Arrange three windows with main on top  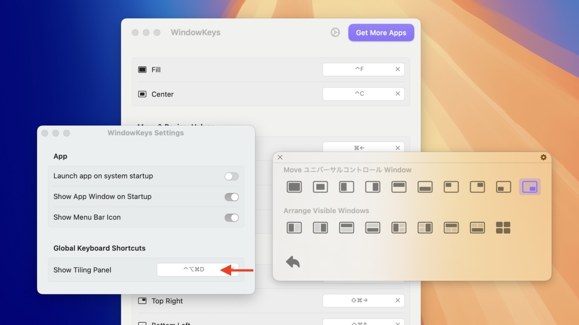[451, 227]
